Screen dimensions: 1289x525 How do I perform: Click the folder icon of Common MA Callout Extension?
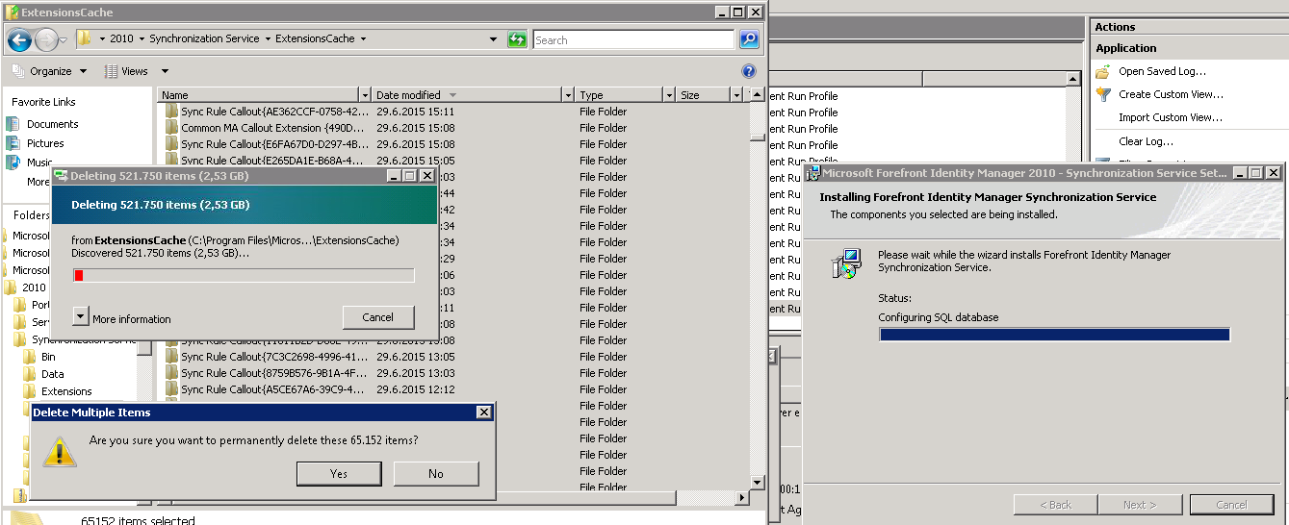tap(171, 128)
